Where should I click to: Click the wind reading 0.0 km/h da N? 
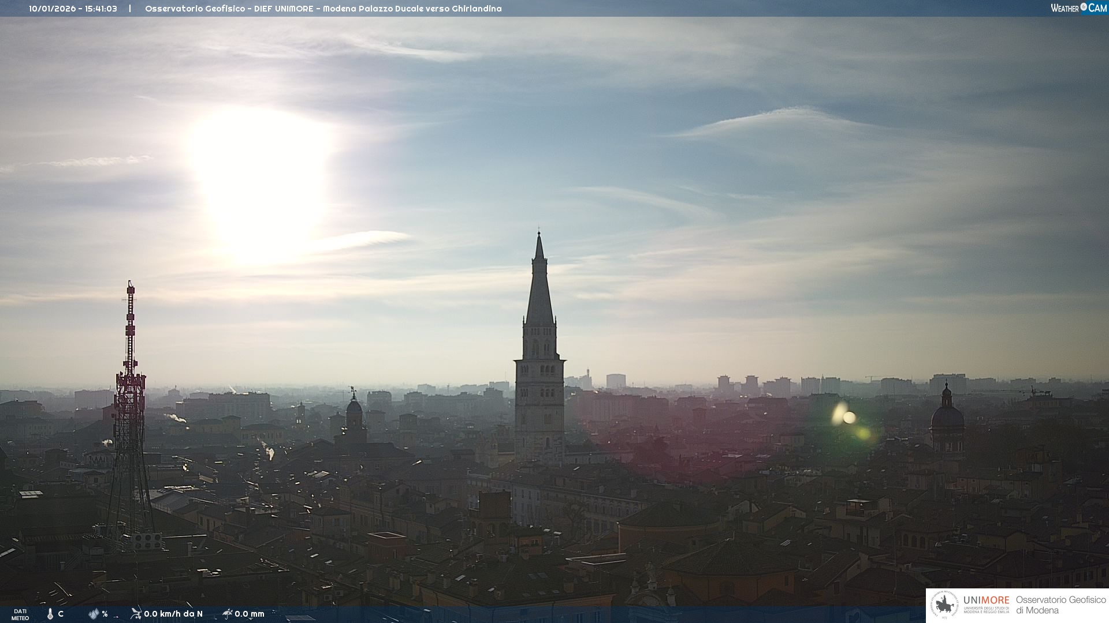[x=173, y=614]
